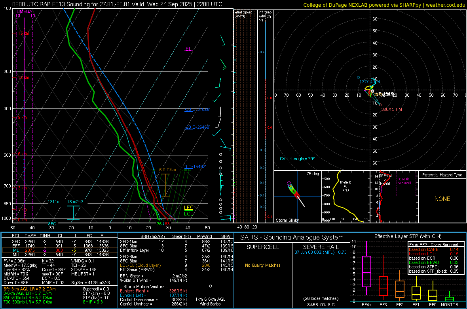Click the Potential Hazard Type heading
The width and height of the screenshot is (467, 309).
(x=442, y=175)
